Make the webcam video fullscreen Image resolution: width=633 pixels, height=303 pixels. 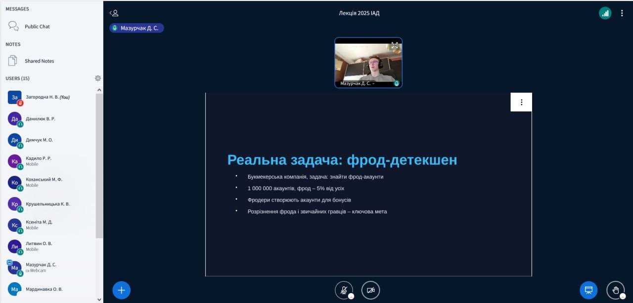coord(395,46)
